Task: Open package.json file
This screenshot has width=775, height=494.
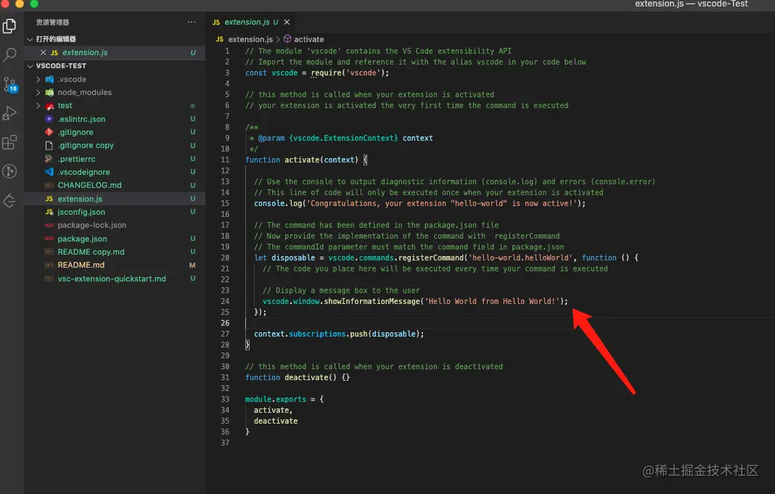Action: 115,239
